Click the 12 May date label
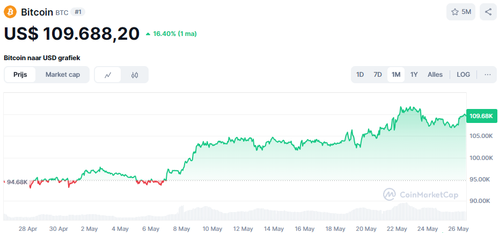 [x=243, y=229]
